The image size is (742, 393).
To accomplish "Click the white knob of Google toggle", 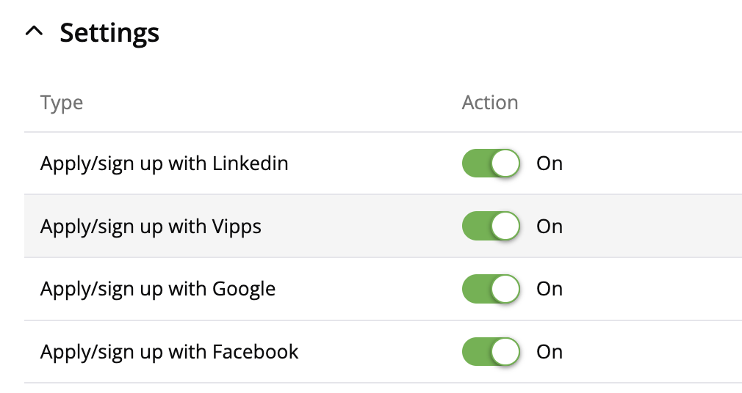I will (x=505, y=289).
